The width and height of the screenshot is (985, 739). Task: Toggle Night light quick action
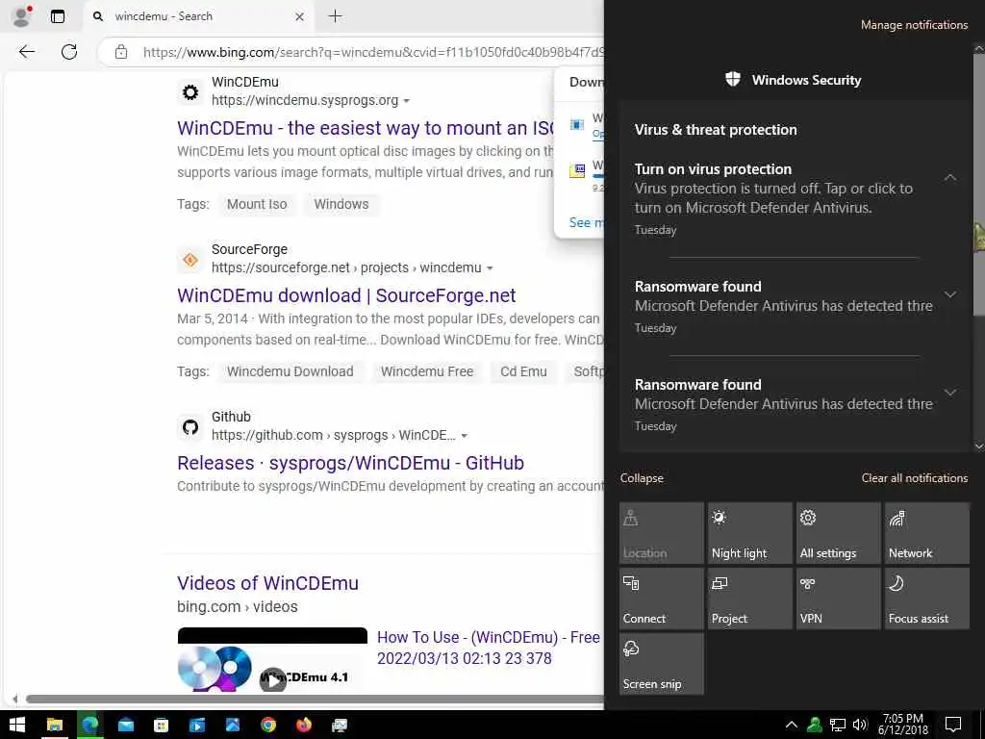750,533
